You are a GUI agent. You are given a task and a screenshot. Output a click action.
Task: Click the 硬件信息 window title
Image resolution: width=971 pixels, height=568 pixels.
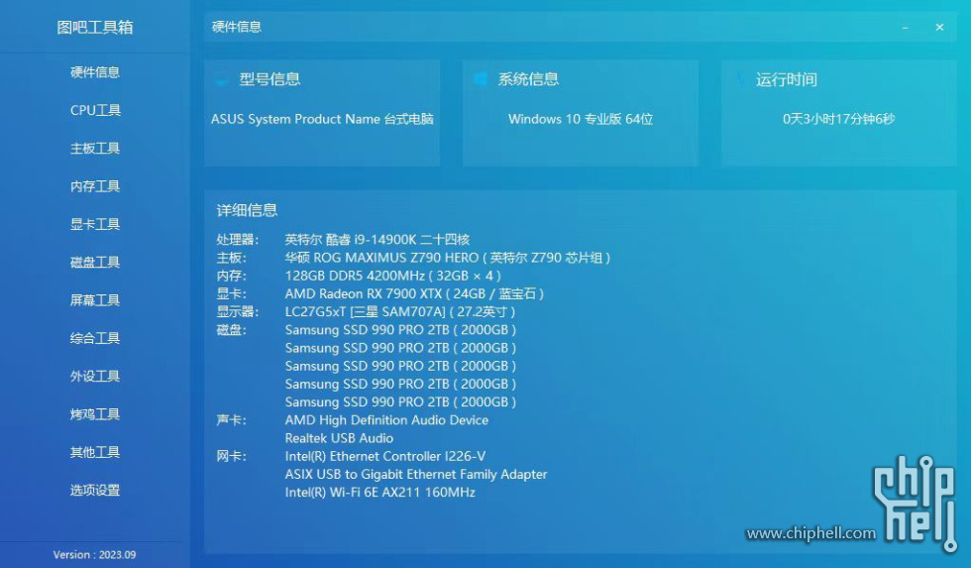pyautogui.click(x=237, y=27)
